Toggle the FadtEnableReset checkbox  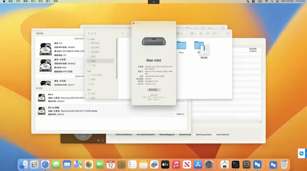113,134
